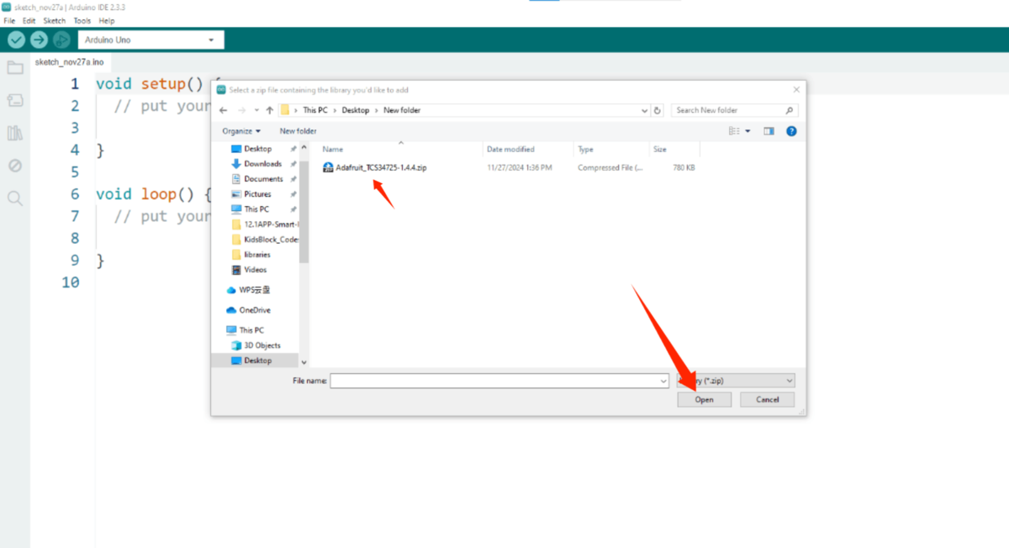
Task: Open the Tools menu
Action: coord(82,20)
